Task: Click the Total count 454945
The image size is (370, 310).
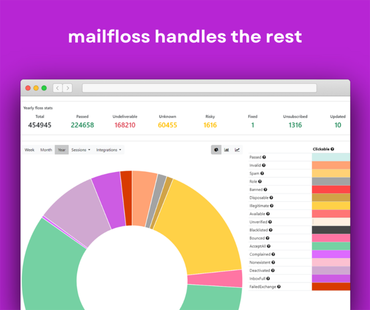Action: [x=40, y=125]
